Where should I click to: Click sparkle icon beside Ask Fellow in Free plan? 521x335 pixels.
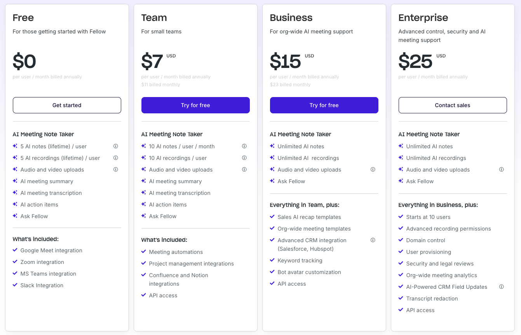point(16,216)
